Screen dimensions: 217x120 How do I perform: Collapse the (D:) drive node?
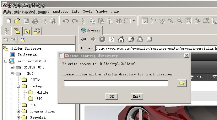12,74
